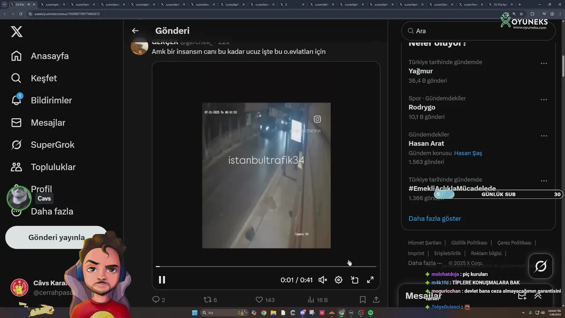Image resolution: width=565 pixels, height=318 pixels.
Task: Open Reklam bilgisi footer link
Action: pyautogui.click(x=486, y=253)
